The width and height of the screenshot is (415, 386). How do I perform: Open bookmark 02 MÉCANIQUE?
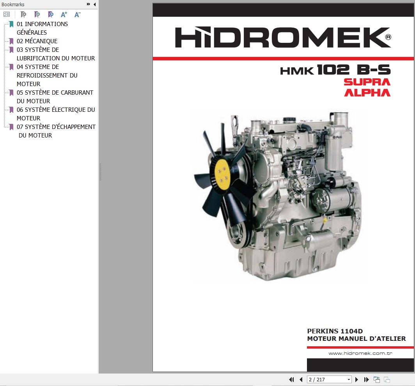37,41
